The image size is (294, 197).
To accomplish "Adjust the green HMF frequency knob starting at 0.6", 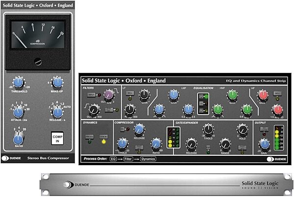I will pos(247,110).
